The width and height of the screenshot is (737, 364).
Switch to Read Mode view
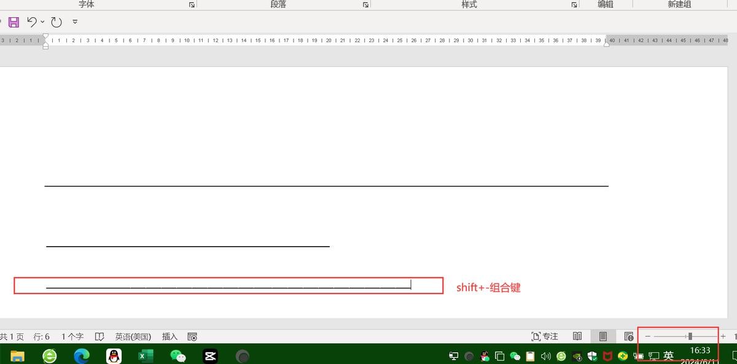(577, 336)
